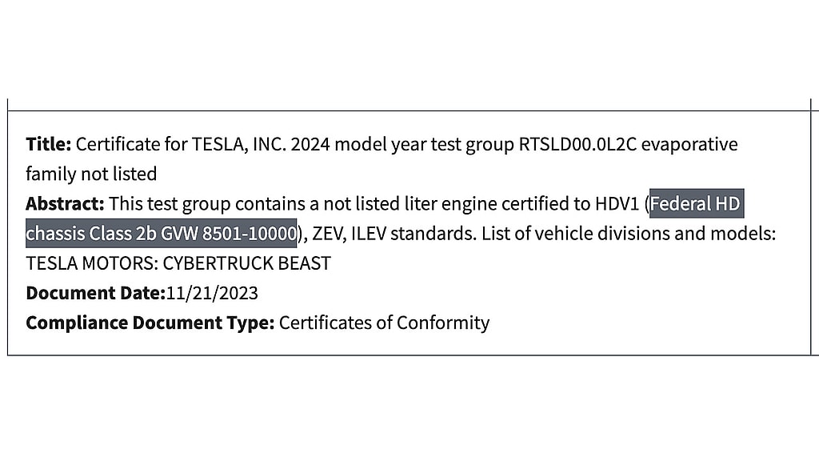Click the date 11/21/2023

212,293
